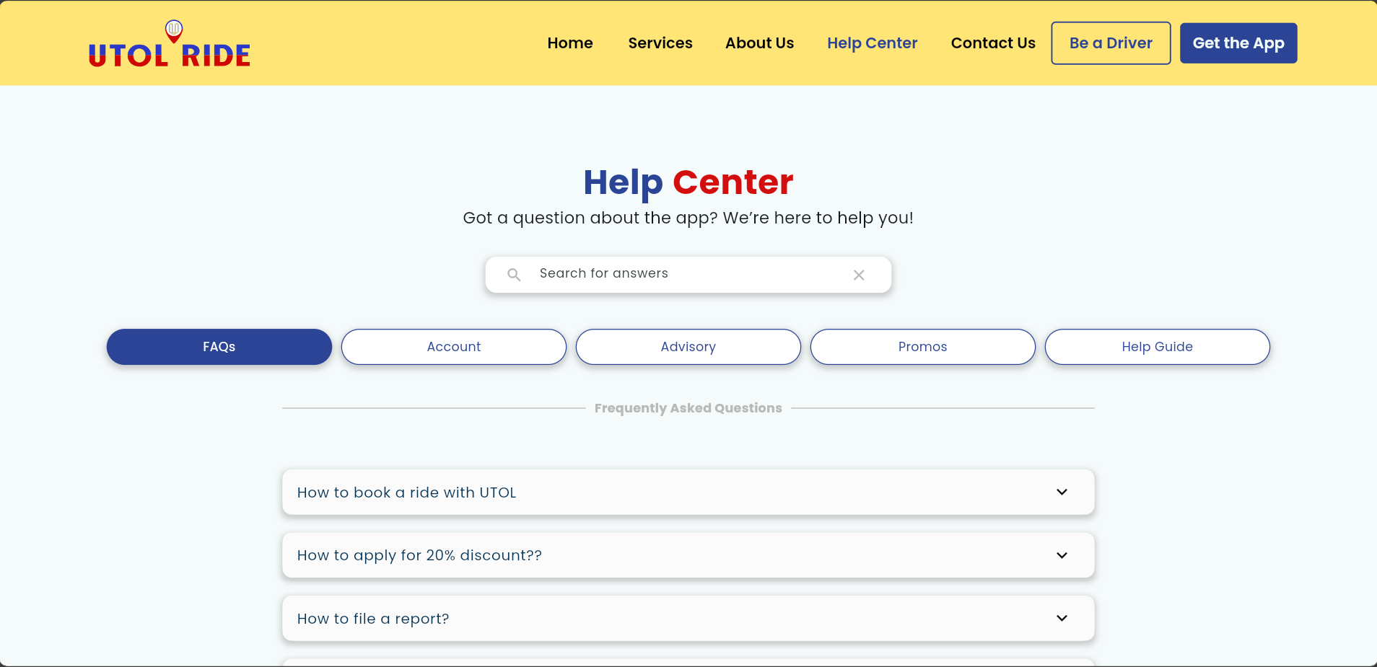Focus the 'Search for answers' input field

point(686,274)
